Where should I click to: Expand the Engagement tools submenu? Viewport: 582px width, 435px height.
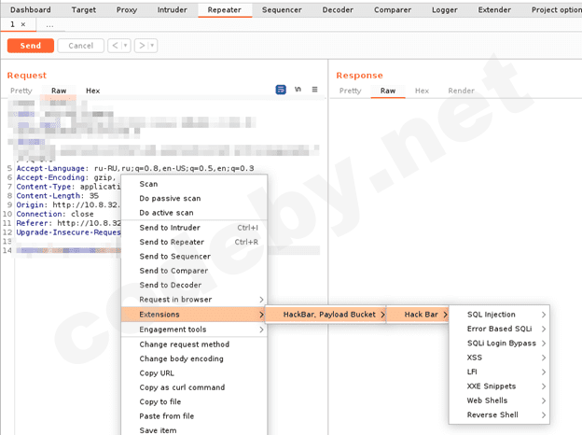173,330
